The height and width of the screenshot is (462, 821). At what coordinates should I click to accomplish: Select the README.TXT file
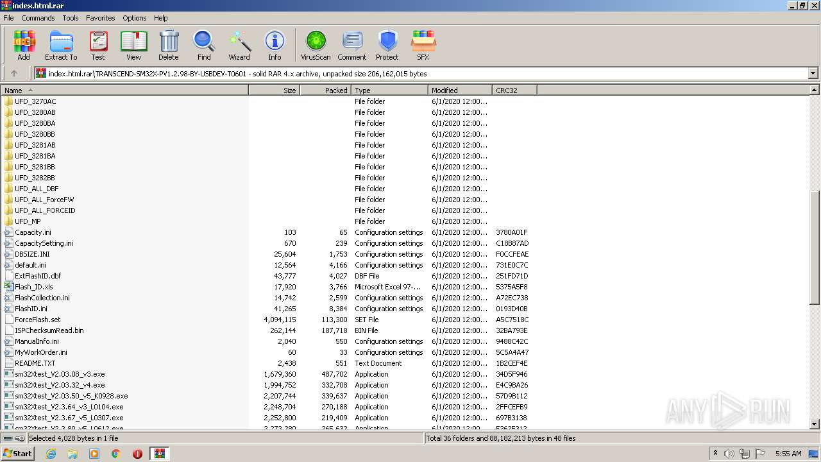pos(35,363)
